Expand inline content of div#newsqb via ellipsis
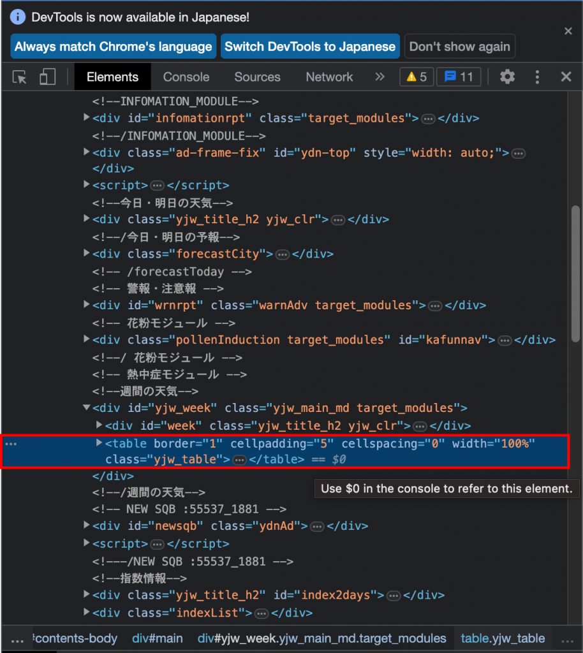Image resolution: width=583 pixels, height=653 pixels. (x=317, y=526)
